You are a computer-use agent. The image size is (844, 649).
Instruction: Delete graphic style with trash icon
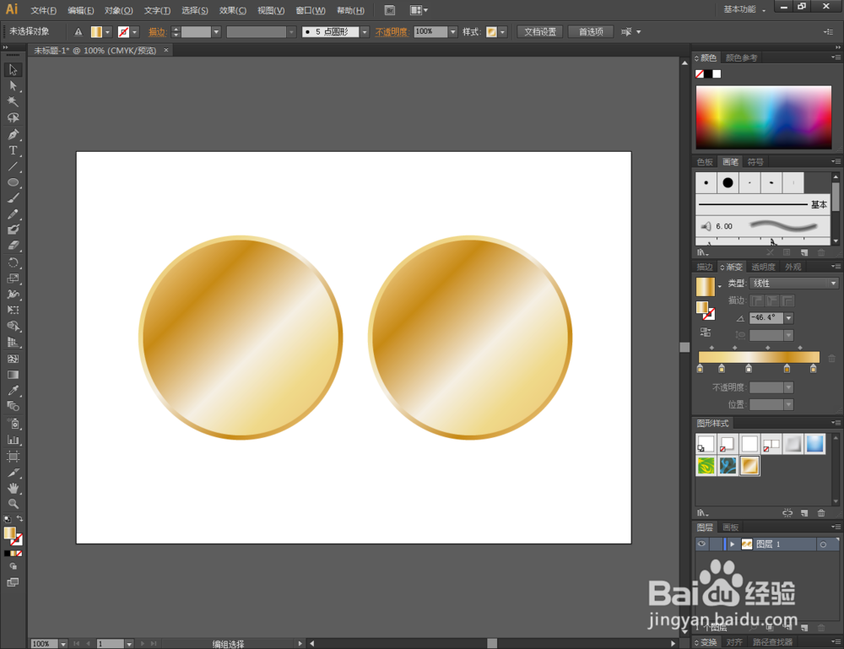click(821, 513)
